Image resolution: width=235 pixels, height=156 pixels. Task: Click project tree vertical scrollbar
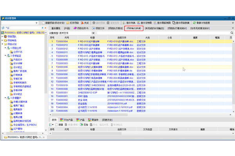point(46,64)
